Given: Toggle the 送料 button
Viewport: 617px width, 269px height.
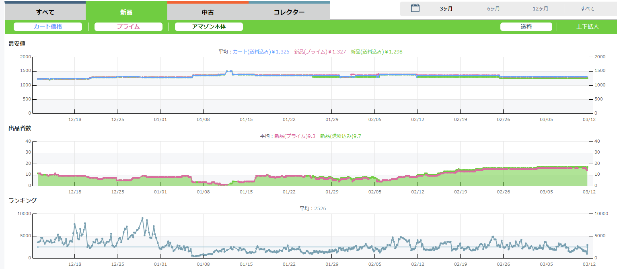Looking at the screenshot, I should (x=526, y=27).
